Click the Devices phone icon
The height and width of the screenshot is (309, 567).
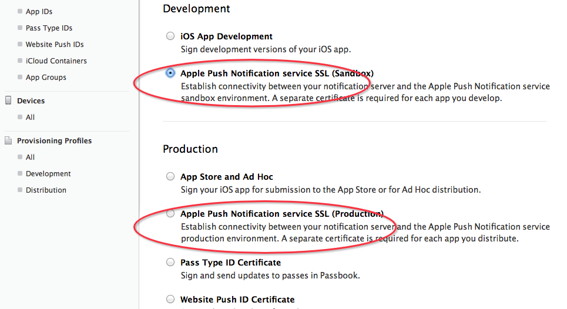point(8,100)
